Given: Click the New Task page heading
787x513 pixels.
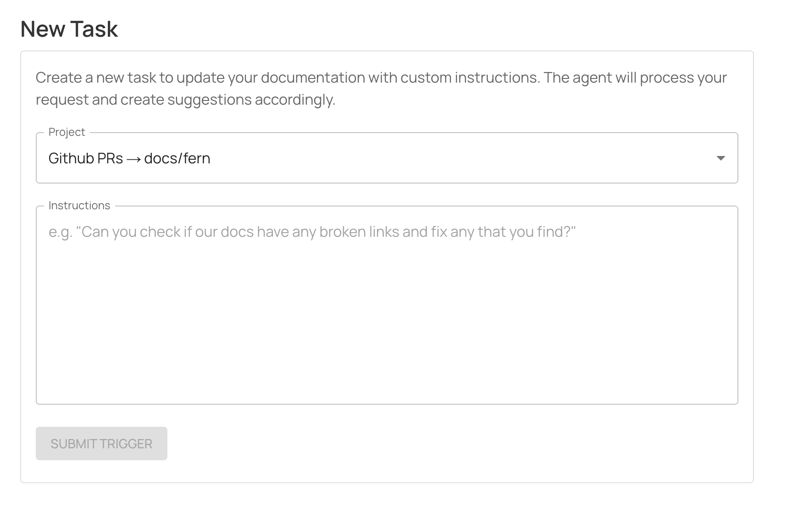Looking at the screenshot, I should click(x=69, y=29).
